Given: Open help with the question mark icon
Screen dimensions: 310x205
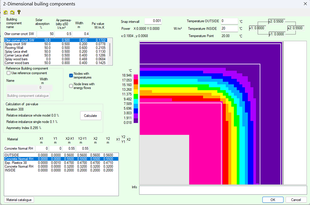Looking at the screenshot, I should [x=18, y=12].
